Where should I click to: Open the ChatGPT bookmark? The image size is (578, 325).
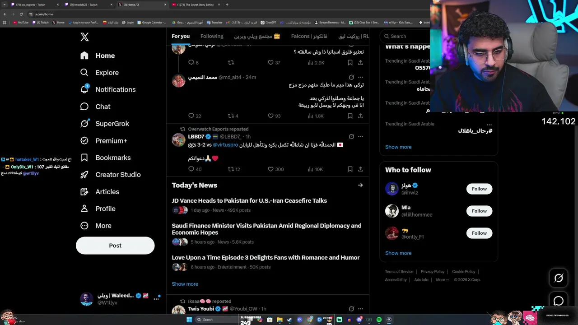[x=269, y=22]
